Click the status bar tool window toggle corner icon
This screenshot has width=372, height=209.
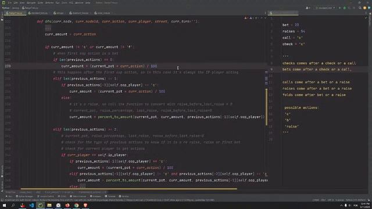2,200
